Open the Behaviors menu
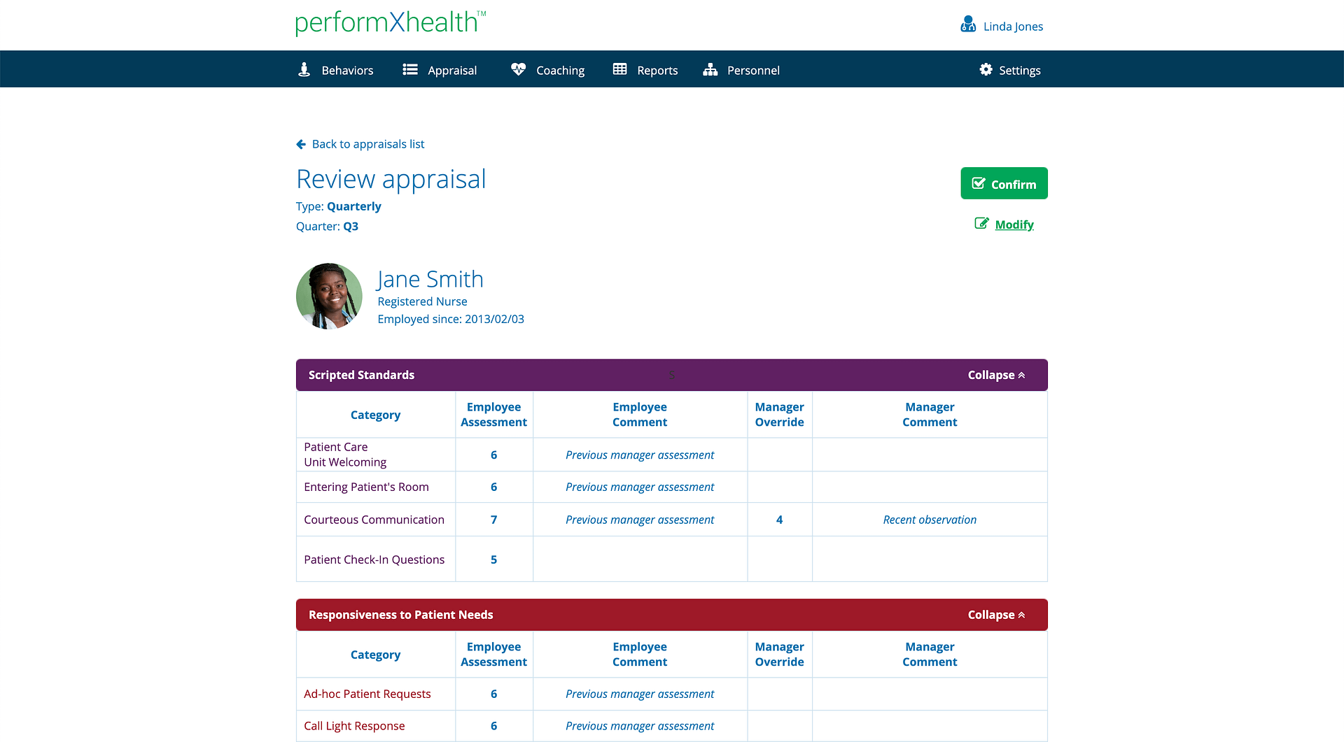This screenshot has width=1344, height=742. [x=336, y=70]
